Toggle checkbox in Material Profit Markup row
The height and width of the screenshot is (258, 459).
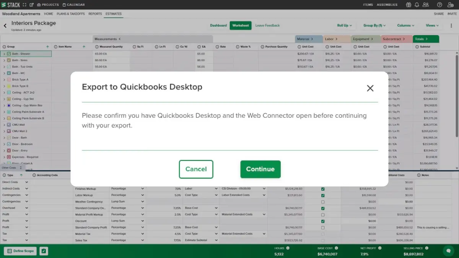323,215
